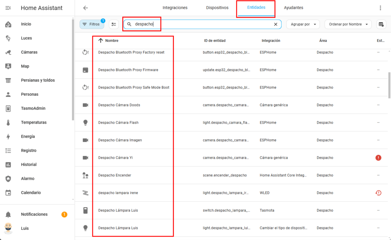Screen dimensions: 391x240
Task: Open the three-dot overflow menu
Action: coord(380,8)
